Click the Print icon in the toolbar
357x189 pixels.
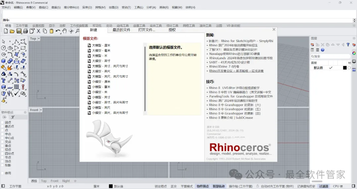tap(25, 31)
